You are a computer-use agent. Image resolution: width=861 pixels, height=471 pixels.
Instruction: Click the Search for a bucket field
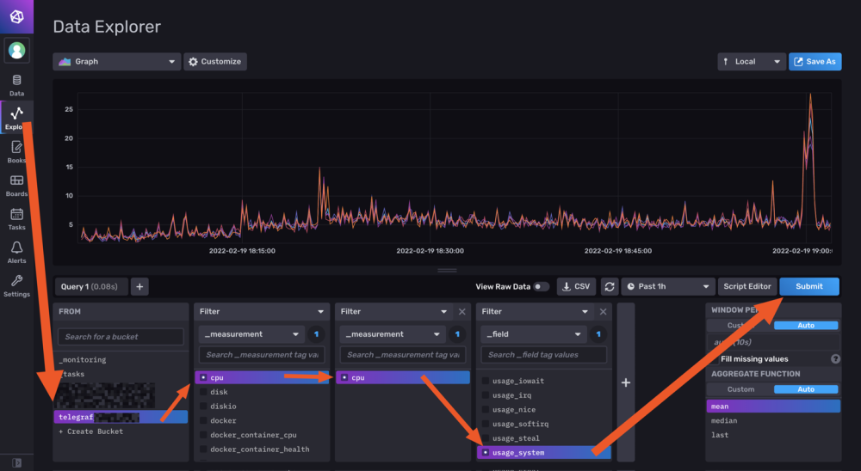(121, 337)
